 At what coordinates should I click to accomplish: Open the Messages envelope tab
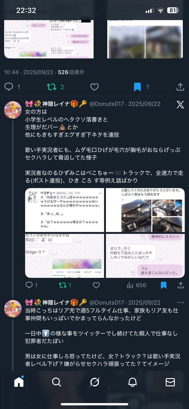(170, 382)
